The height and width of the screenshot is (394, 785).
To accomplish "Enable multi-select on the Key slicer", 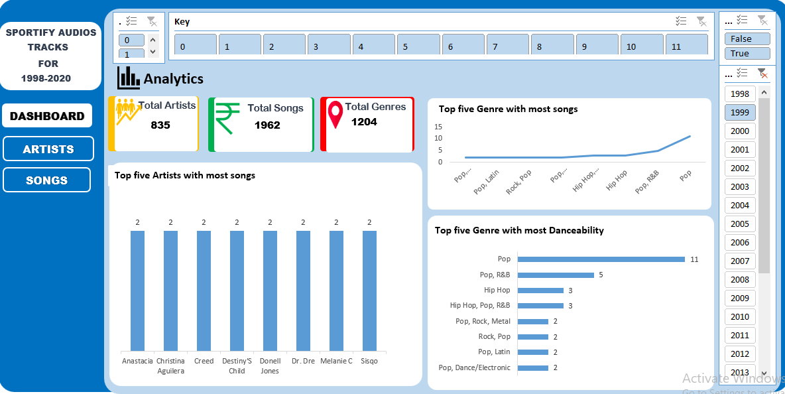I will click(680, 21).
